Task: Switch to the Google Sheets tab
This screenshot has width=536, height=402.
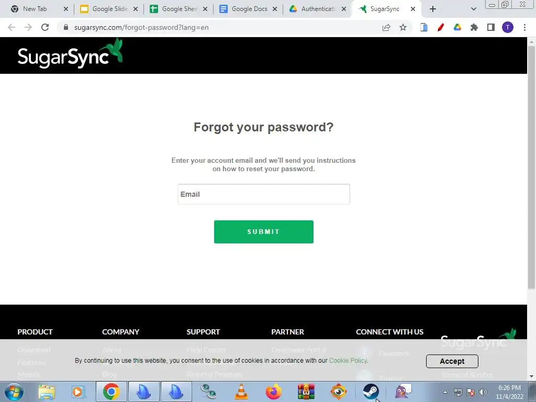Action: (x=179, y=9)
